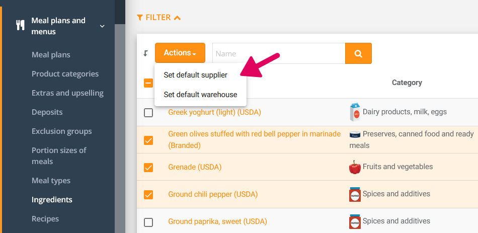
Task: Go to Recipes in the sidebar
Action: point(45,219)
